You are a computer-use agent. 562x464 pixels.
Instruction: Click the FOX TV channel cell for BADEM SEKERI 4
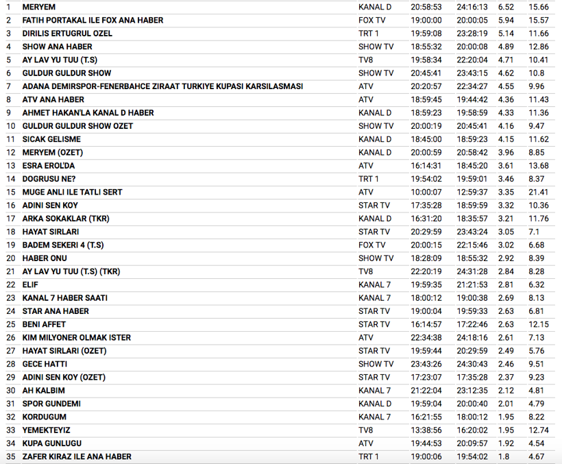coord(373,245)
